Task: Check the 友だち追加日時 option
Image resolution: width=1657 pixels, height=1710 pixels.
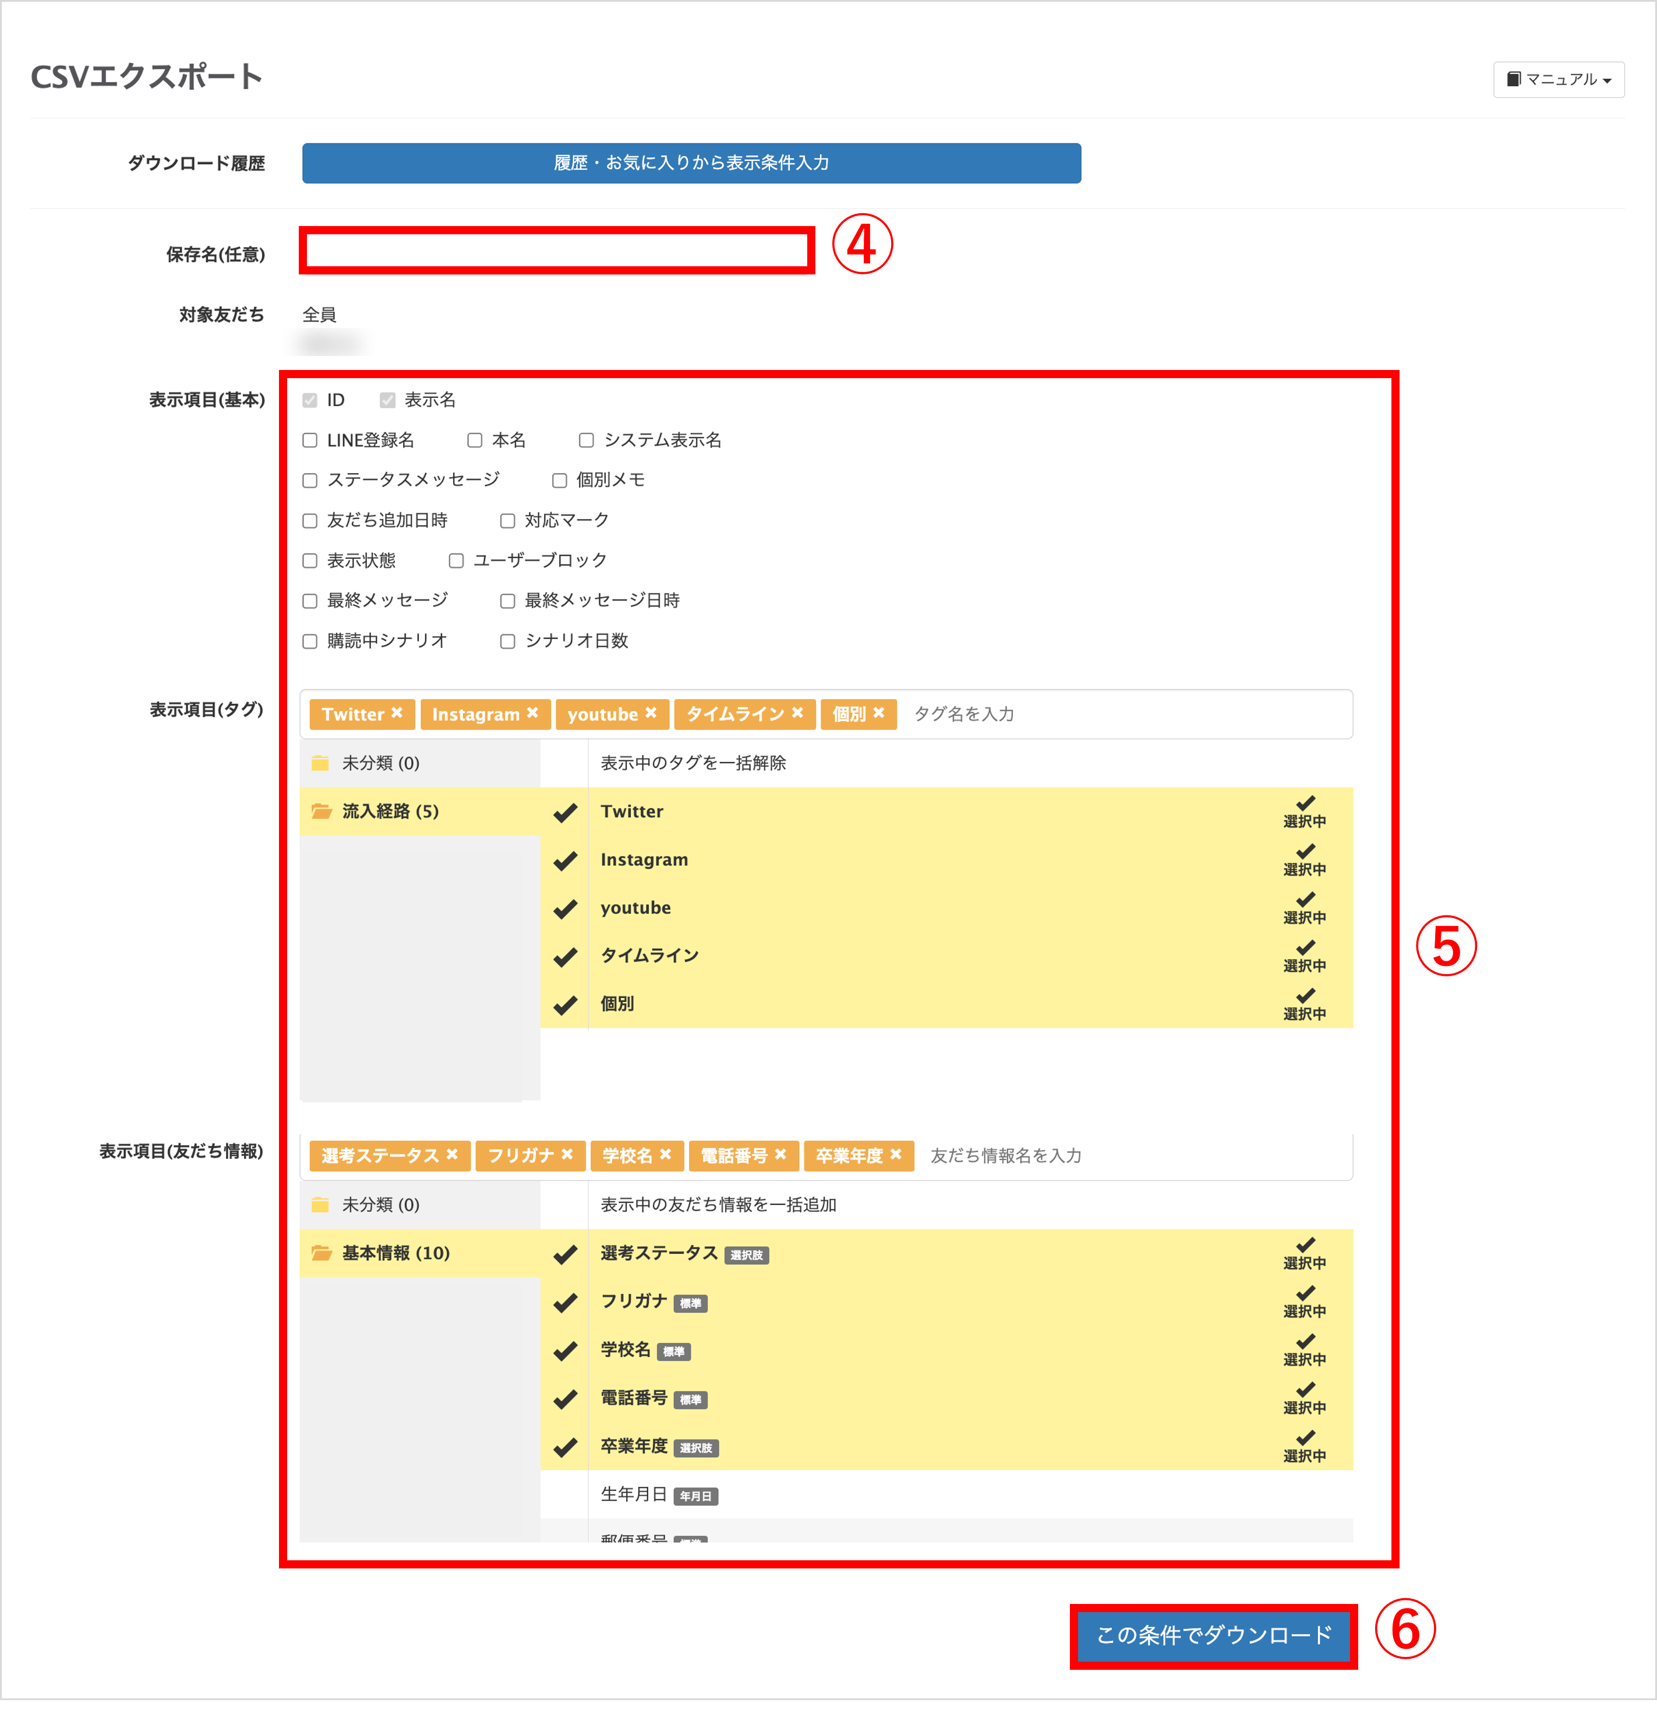Action: pos(310,520)
